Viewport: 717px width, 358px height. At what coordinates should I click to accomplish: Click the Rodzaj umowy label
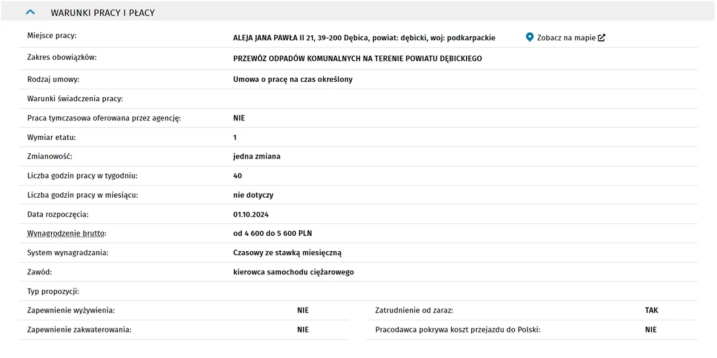(53, 80)
